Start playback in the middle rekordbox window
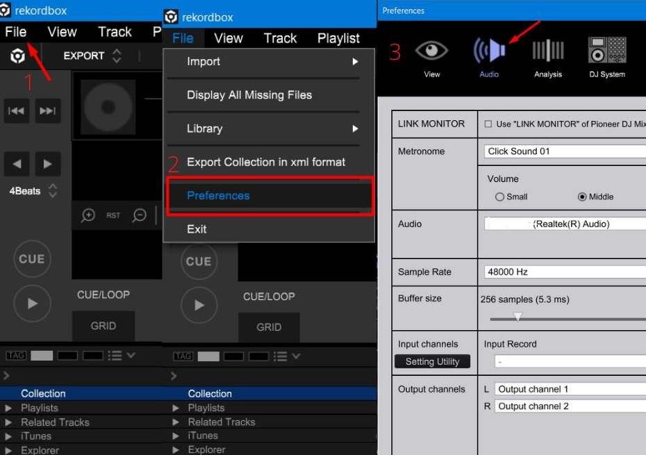 [x=199, y=305]
